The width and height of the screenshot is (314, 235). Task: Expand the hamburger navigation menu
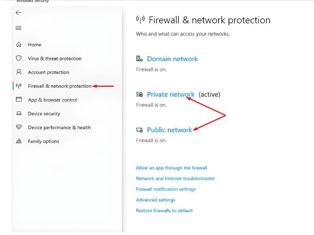pos(18,28)
